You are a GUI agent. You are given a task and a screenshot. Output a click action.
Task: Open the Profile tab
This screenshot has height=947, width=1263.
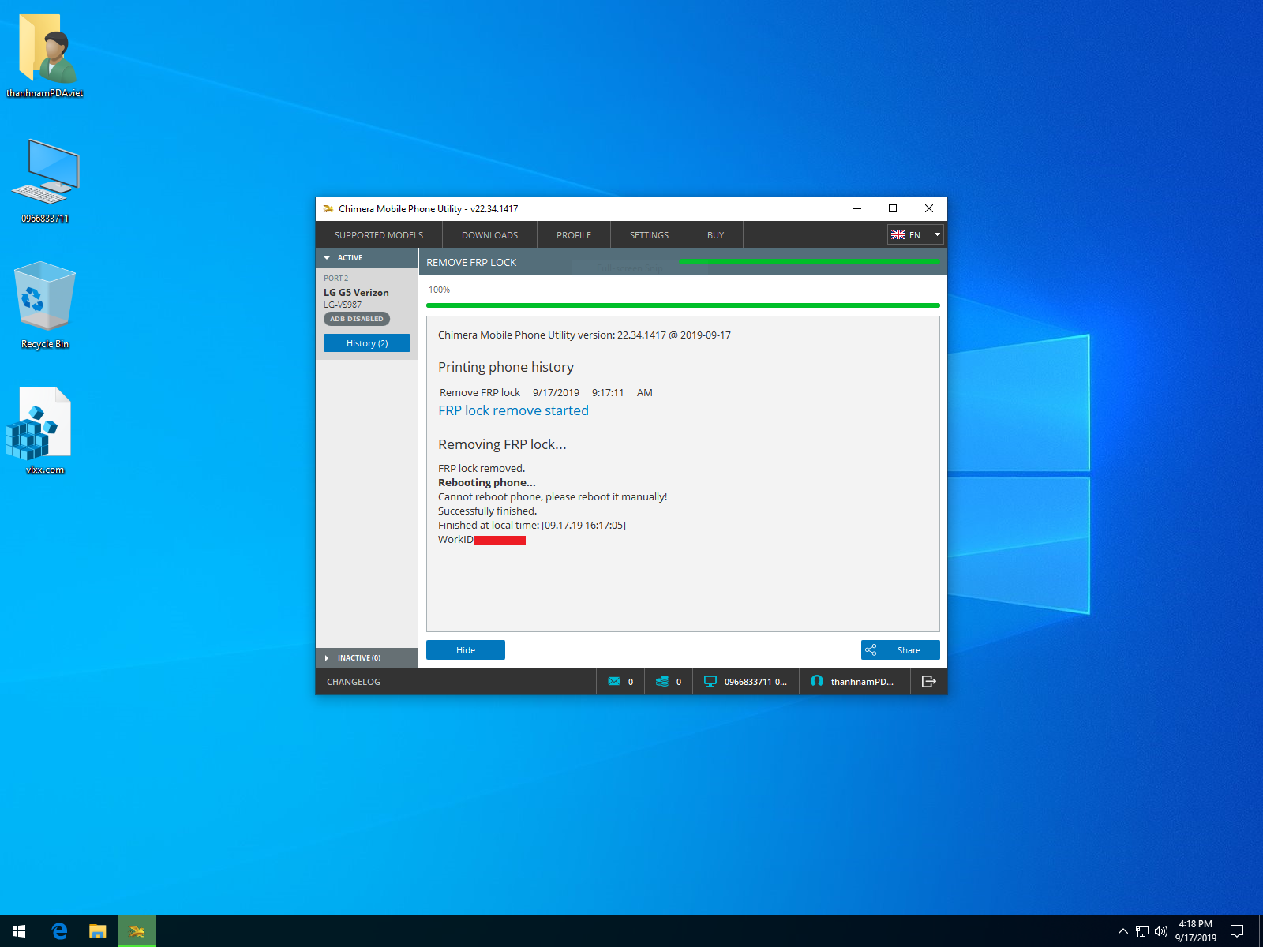[x=574, y=235]
